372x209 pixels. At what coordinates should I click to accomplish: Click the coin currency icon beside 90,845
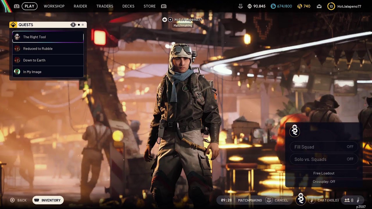250,6
